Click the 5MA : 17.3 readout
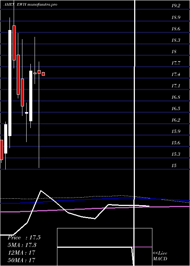Image resolution: width=190 pixels, height=266 pixels. tap(22, 245)
